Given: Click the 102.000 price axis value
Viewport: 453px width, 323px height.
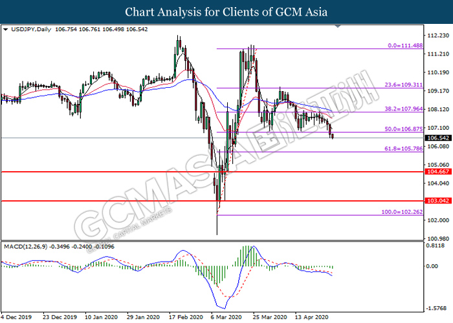Looking at the screenshot, I should tap(438, 220).
